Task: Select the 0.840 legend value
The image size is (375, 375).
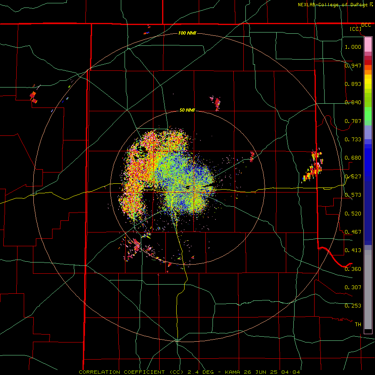Action: coord(353,102)
